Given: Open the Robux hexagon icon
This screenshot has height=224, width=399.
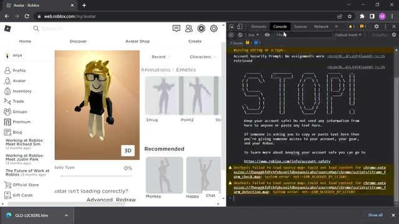Looking at the screenshot, I should tap(201, 29).
